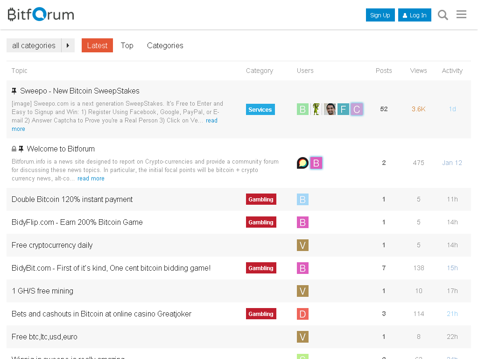The image size is (478, 359).
Task: Click Gambling badge on Double Bitcoin row
Action: point(261,199)
